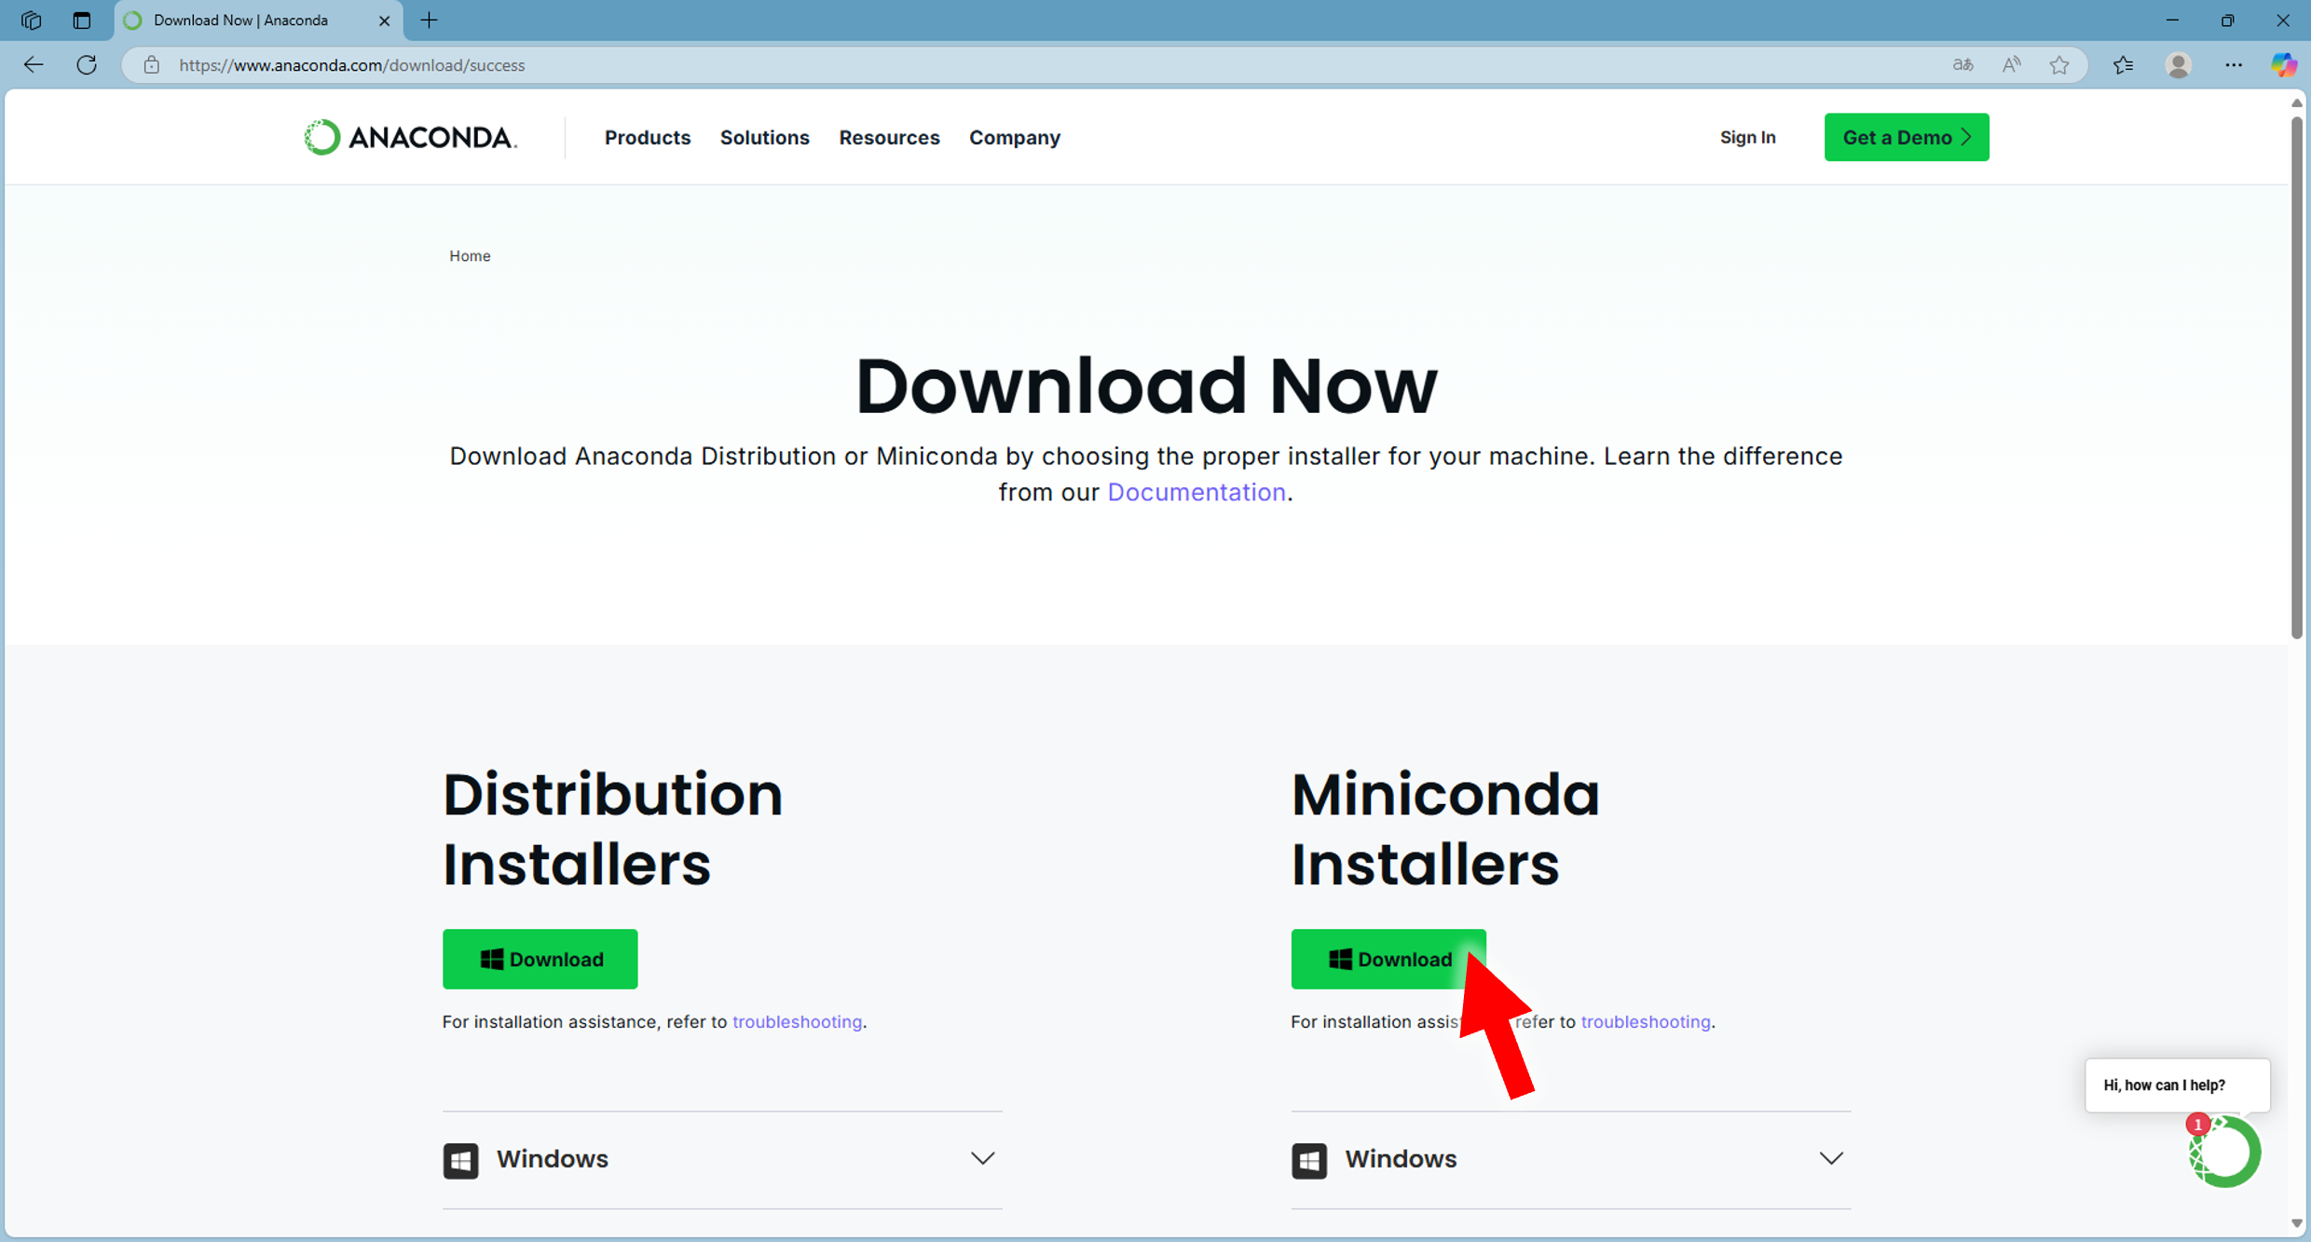
Task: Click the Anaconda logo
Action: (x=410, y=137)
